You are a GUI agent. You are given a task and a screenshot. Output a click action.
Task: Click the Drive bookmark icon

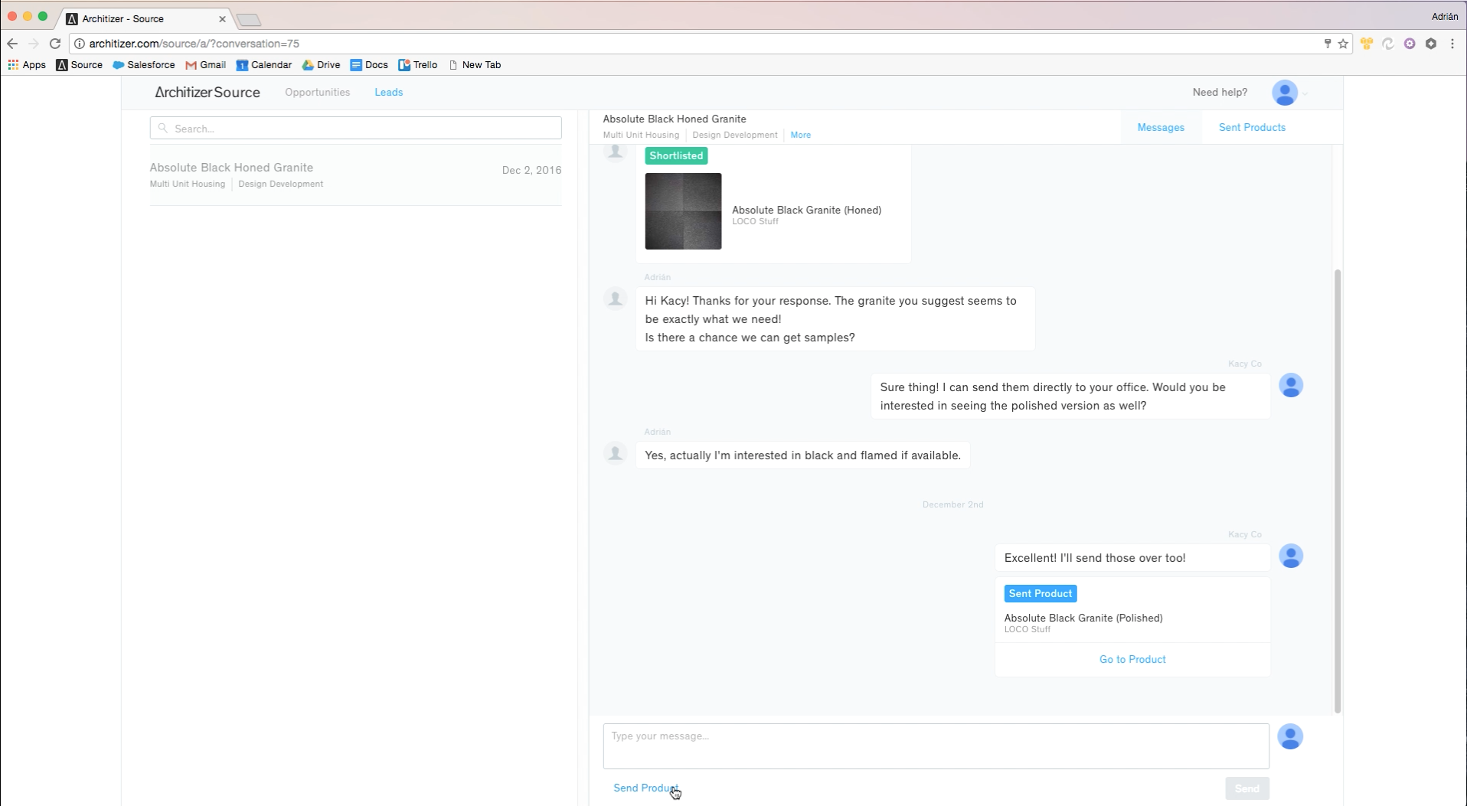[308, 65]
